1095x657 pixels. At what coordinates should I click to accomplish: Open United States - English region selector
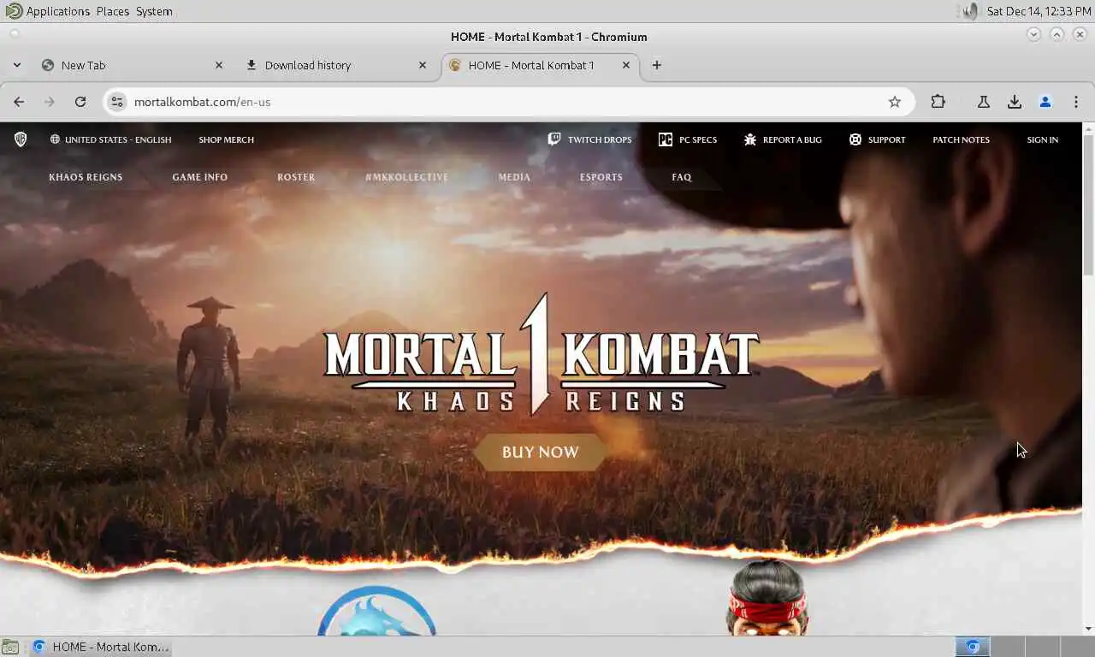click(110, 139)
